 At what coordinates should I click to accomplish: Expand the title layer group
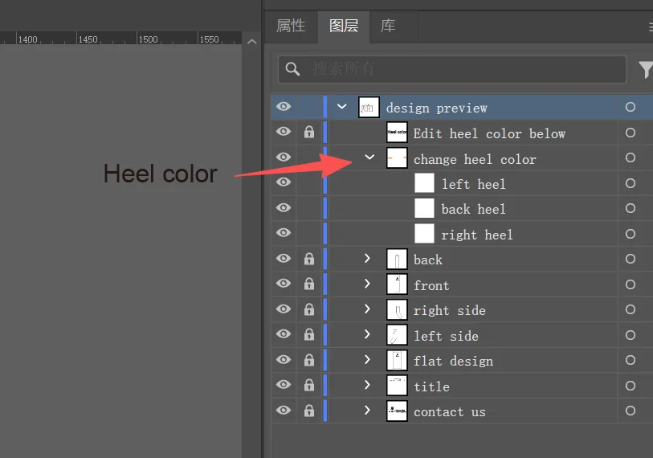367,384
